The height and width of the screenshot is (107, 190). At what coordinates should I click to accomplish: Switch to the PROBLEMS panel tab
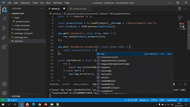[x=54, y=84]
